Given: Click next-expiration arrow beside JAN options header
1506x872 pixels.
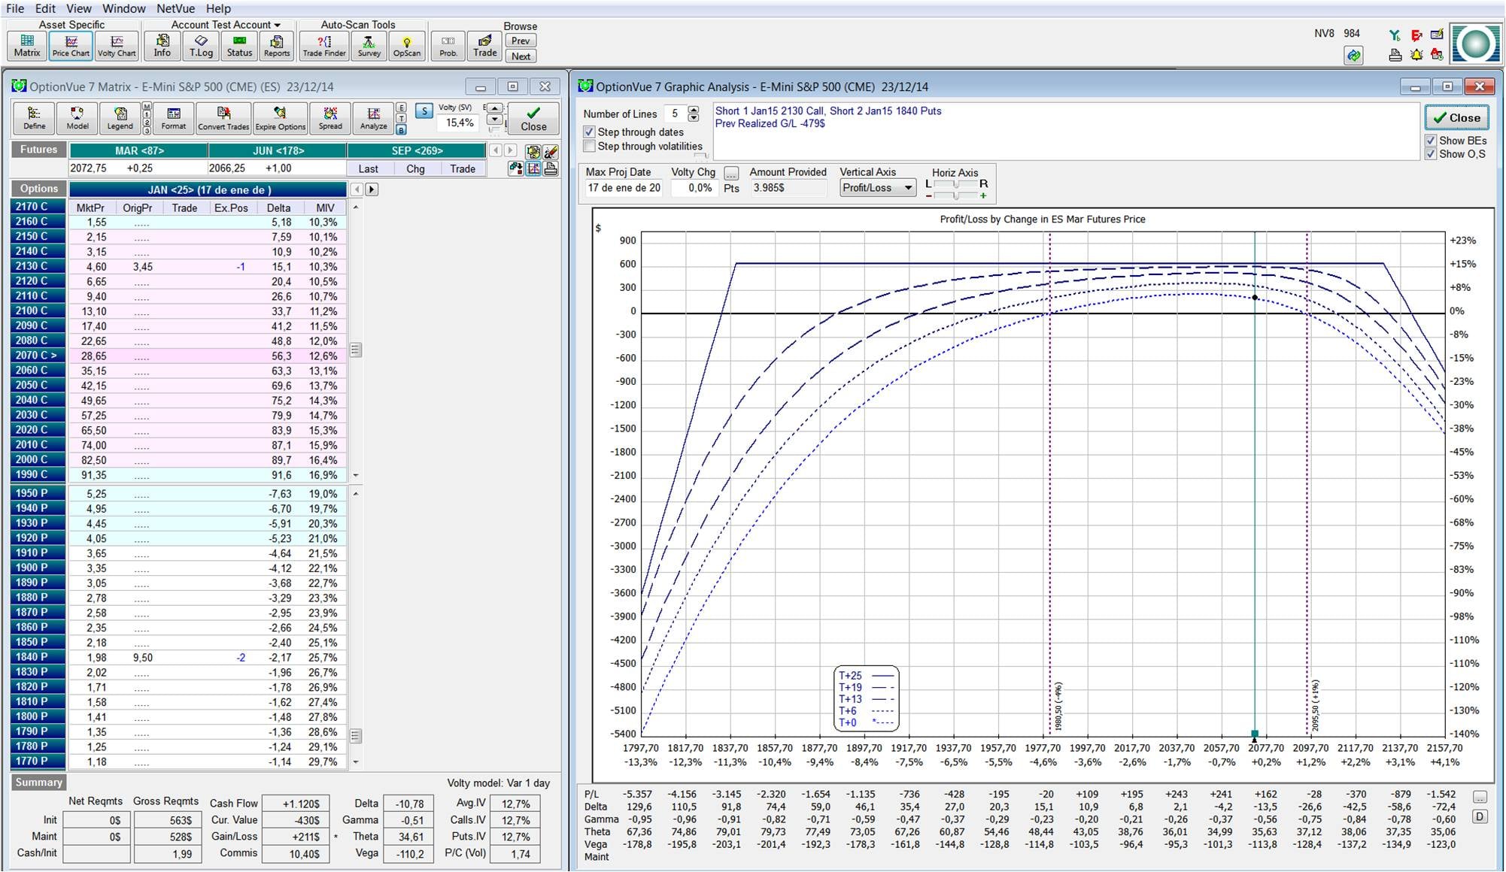Looking at the screenshot, I should tap(372, 189).
